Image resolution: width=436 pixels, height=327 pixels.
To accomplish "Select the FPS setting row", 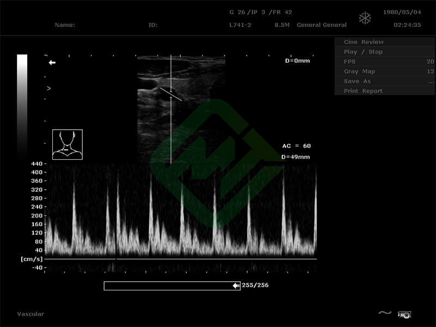I will coord(384,62).
